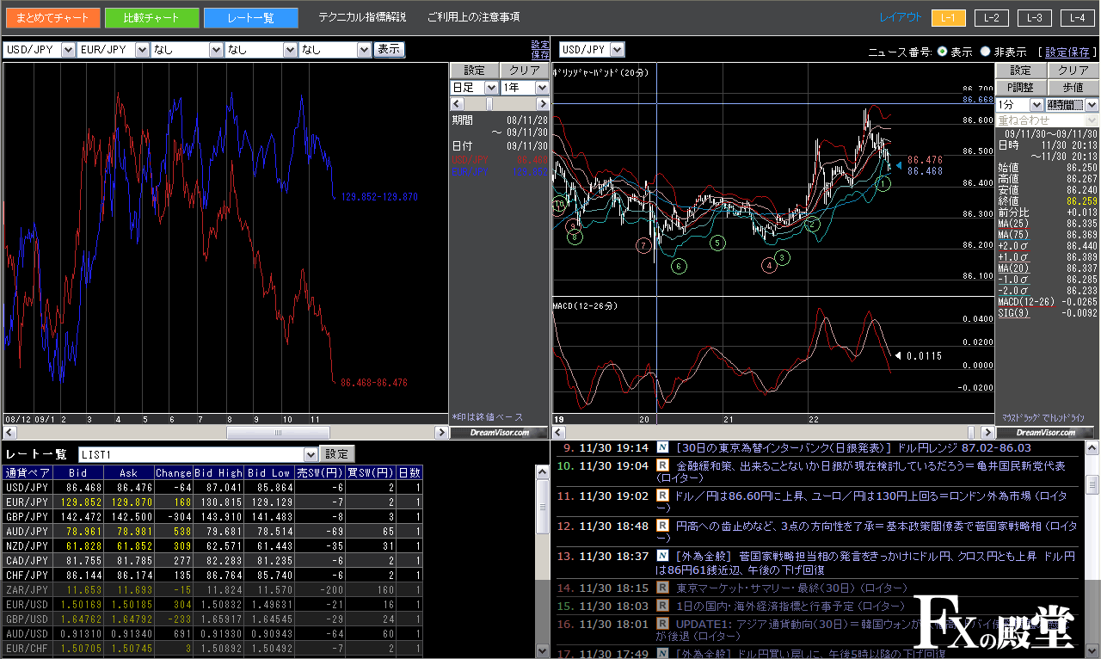This screenshot has height=659, width=1101.
Task: Click the slider under the 日足 dropdown
Action: [489, 104]
